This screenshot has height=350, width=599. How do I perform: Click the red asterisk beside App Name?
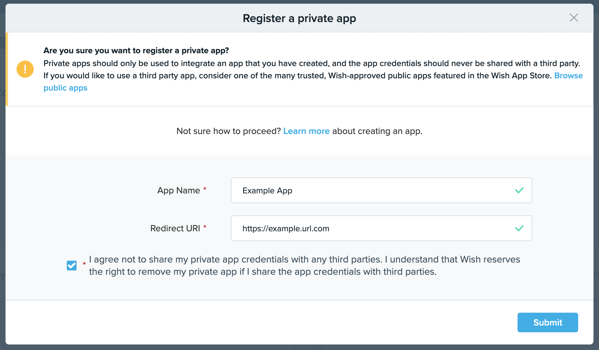pos(205,189)
